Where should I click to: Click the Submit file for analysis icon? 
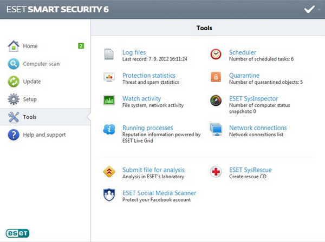pyautogui.click(x=109, y=172)
